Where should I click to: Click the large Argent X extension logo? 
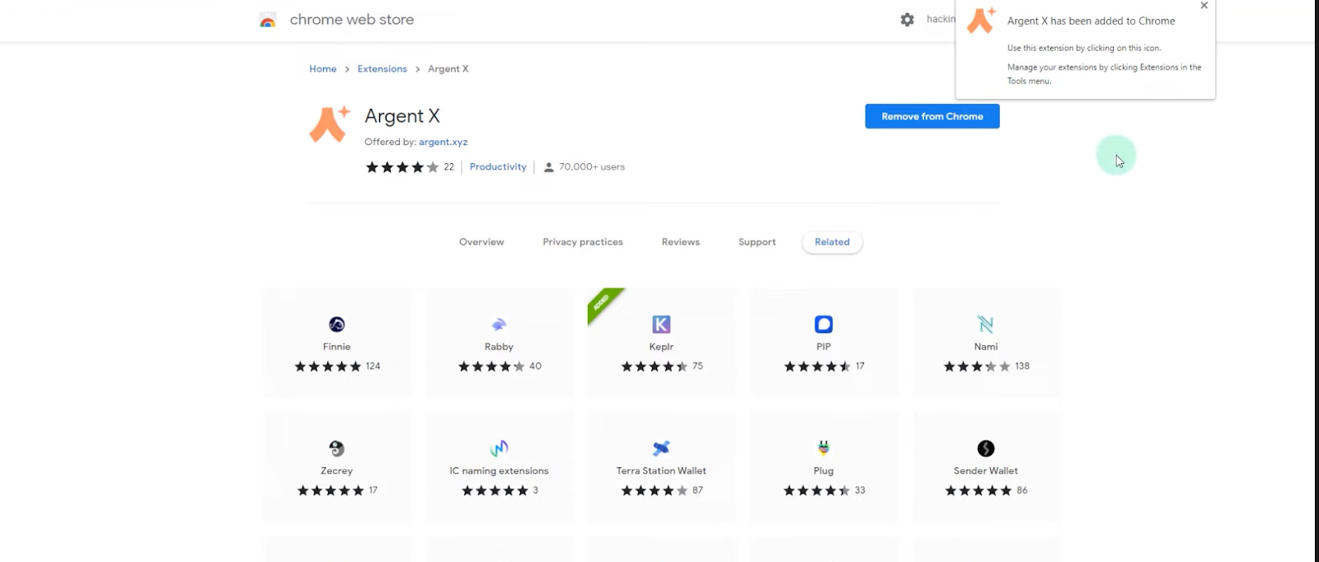pos(330,124)
